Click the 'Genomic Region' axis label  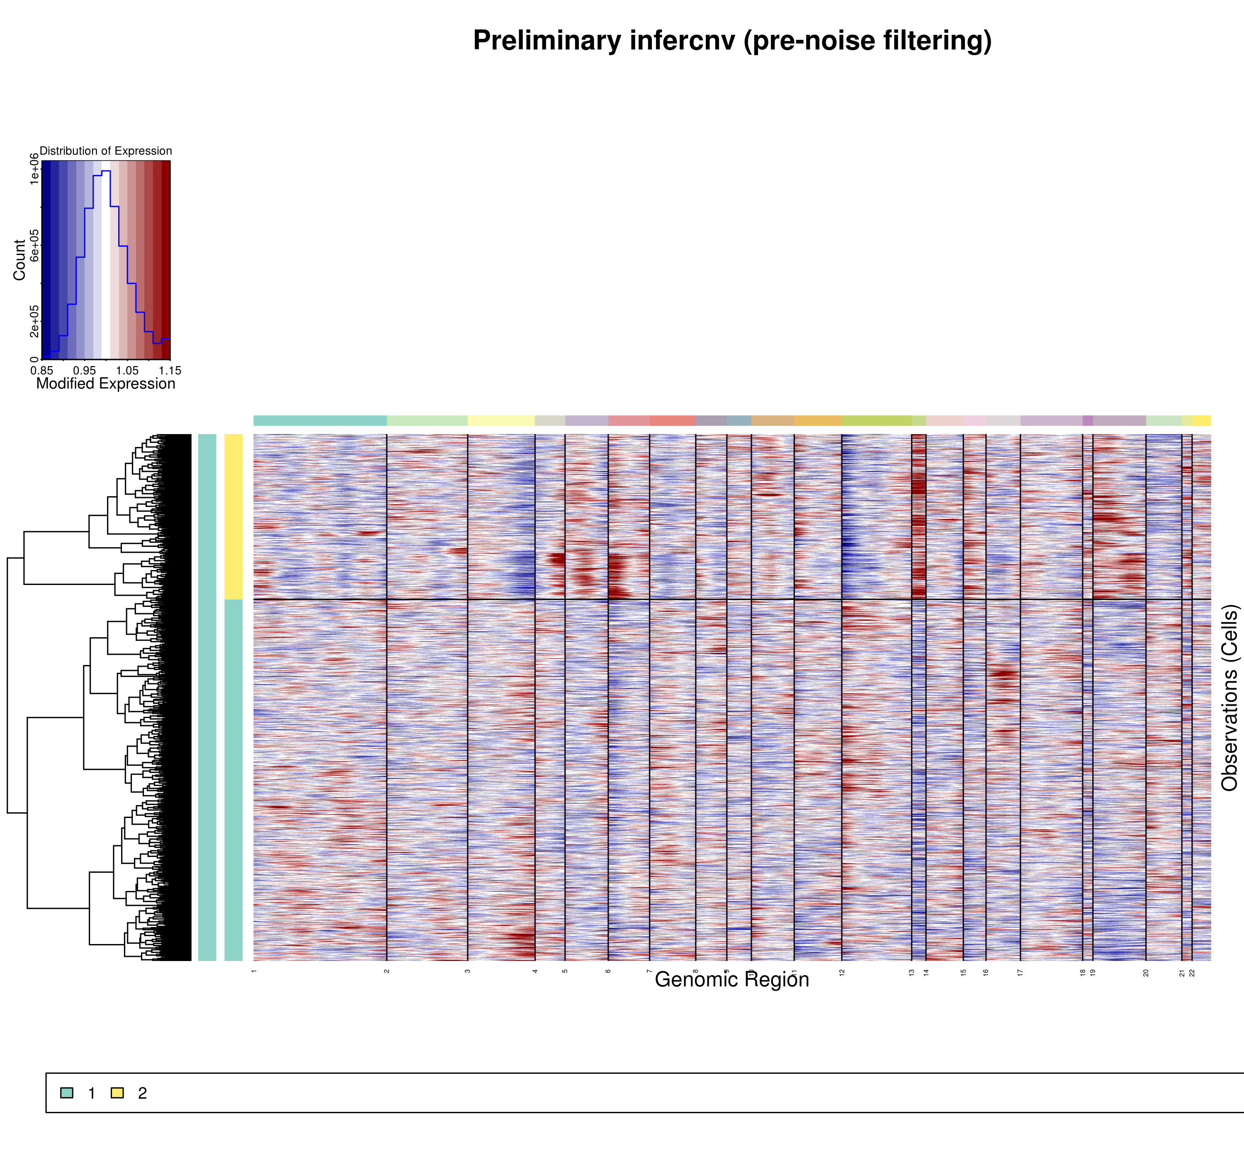pyautogui.click(x=732, y=980)
